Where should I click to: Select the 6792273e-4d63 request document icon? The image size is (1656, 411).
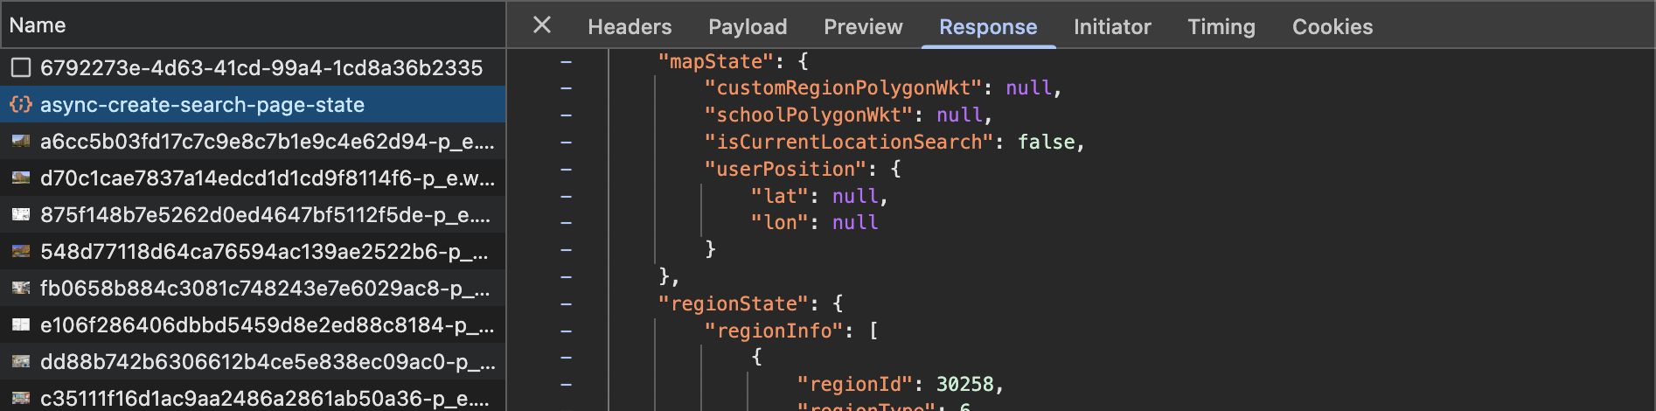21,67
